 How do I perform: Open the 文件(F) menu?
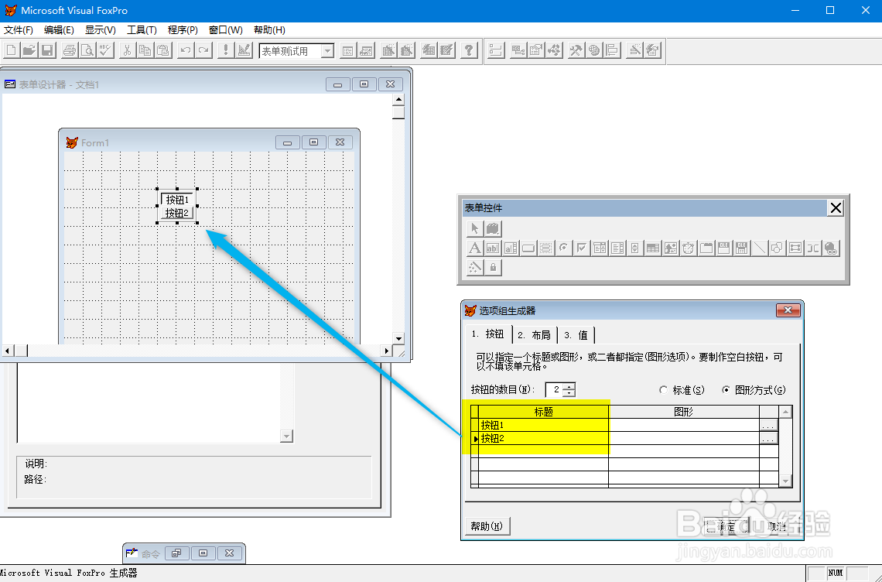pyautogui.click(x=19, y=30)
